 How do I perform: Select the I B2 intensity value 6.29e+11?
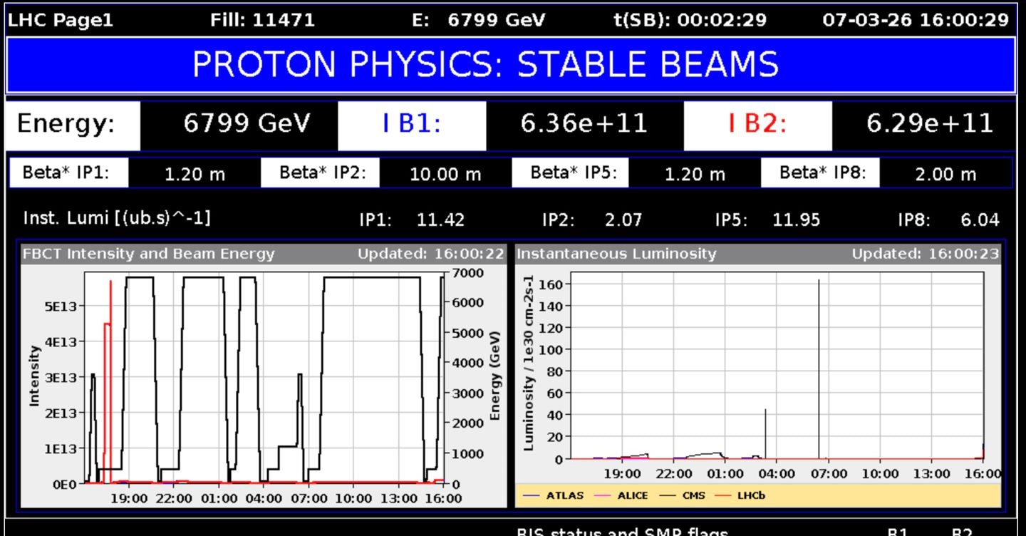929,125
